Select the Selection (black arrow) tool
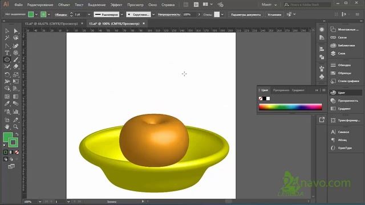The height and width of the screenshot is (205, 365). click(7, 31)
